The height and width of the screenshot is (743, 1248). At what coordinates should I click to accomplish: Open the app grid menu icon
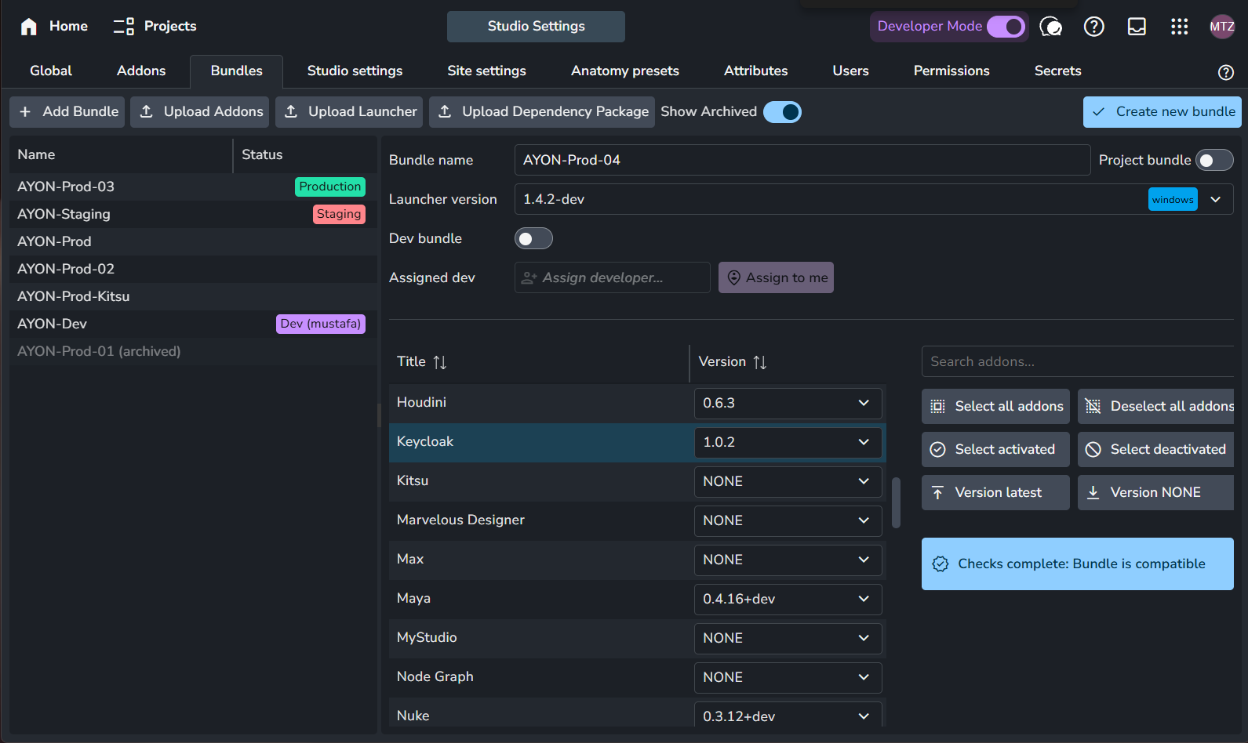pyautogui.click(x=1179, y=27)
